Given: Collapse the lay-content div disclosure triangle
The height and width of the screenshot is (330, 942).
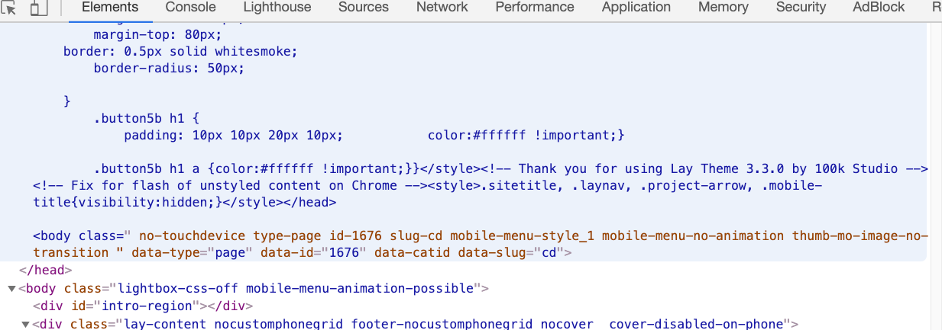Looking at the screenshot, I should pyautogui.click(x=25, y=325).
